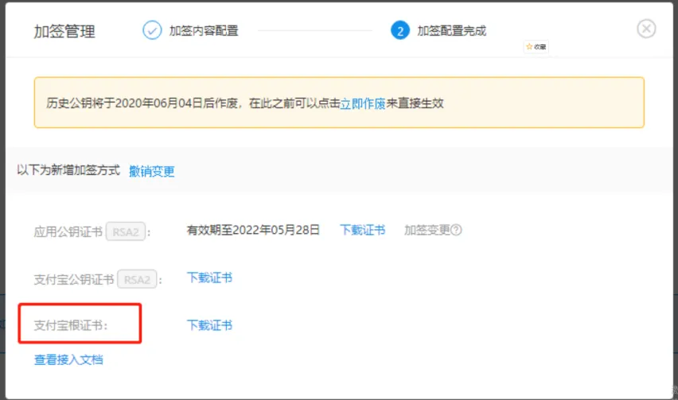The image size is (678, 400).
Task: Open the 查看接入文档 link
Action: (x=68, y=359)
